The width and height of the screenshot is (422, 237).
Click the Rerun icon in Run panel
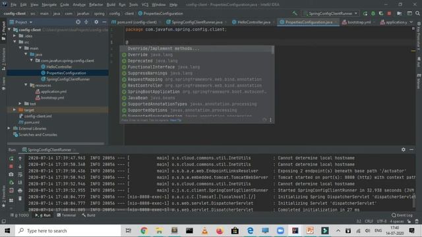[x=11, y=159]
